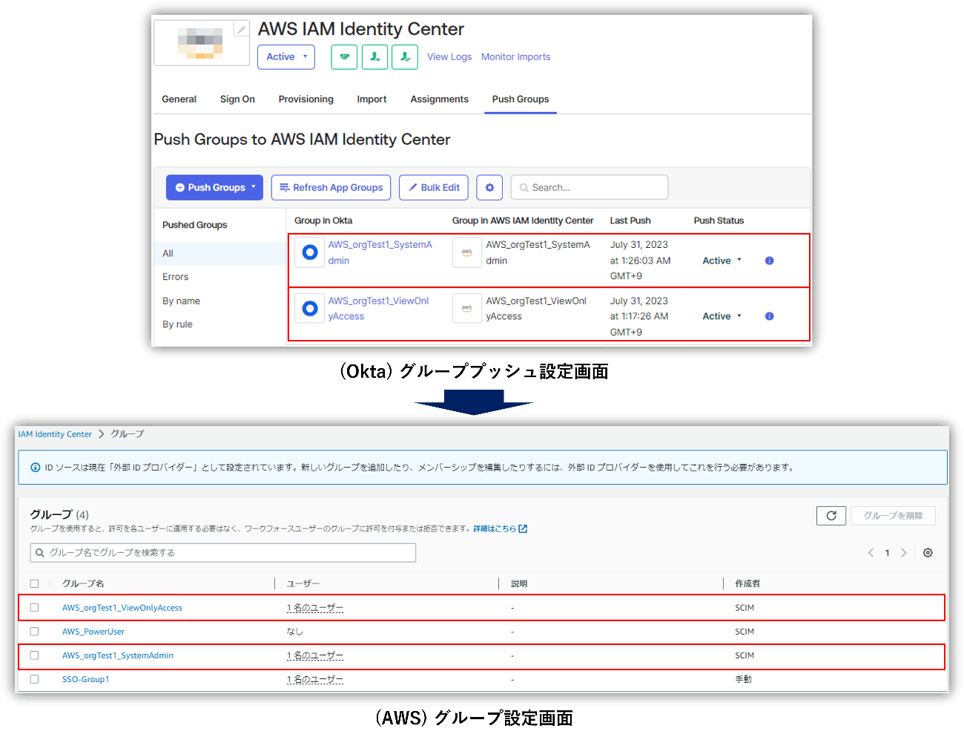
Task: Click the 説明 column header
Action: coord(519,584)
